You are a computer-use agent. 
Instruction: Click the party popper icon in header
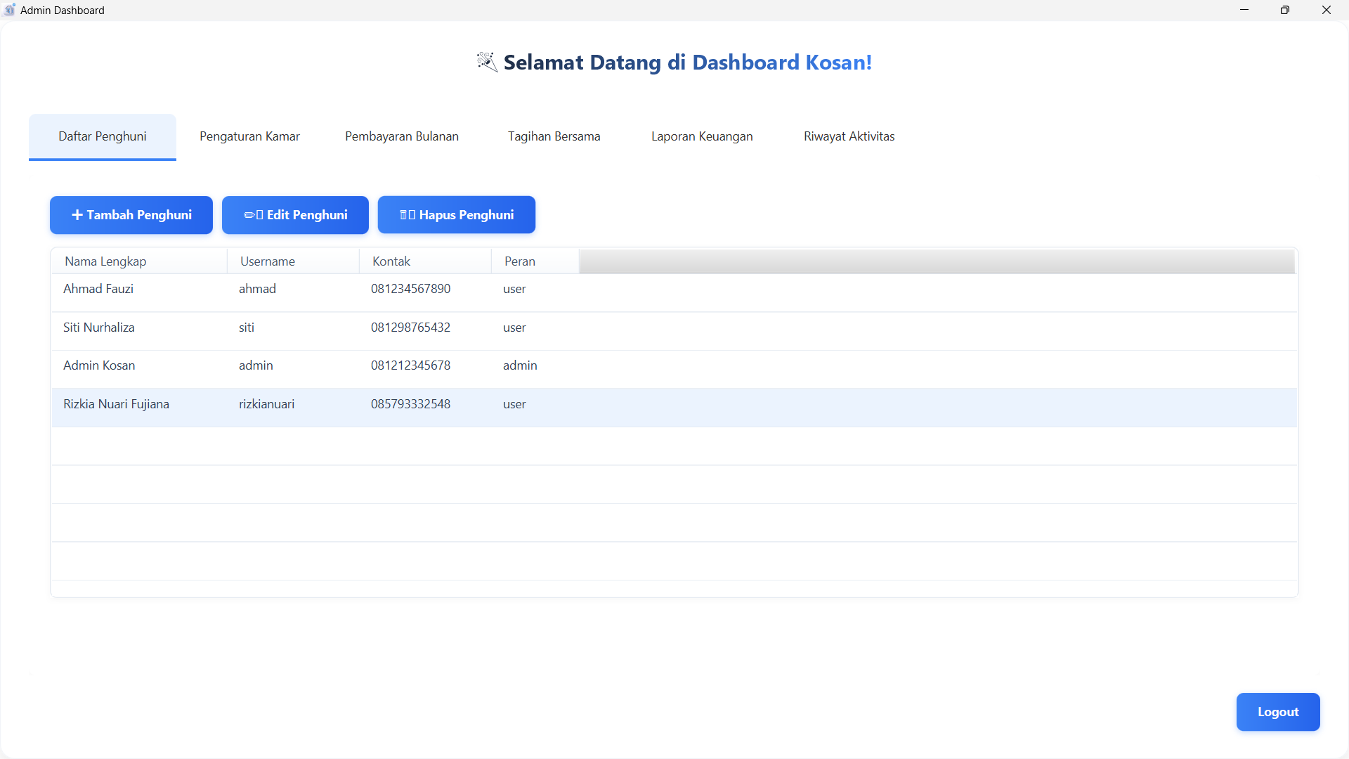point(487,62)
